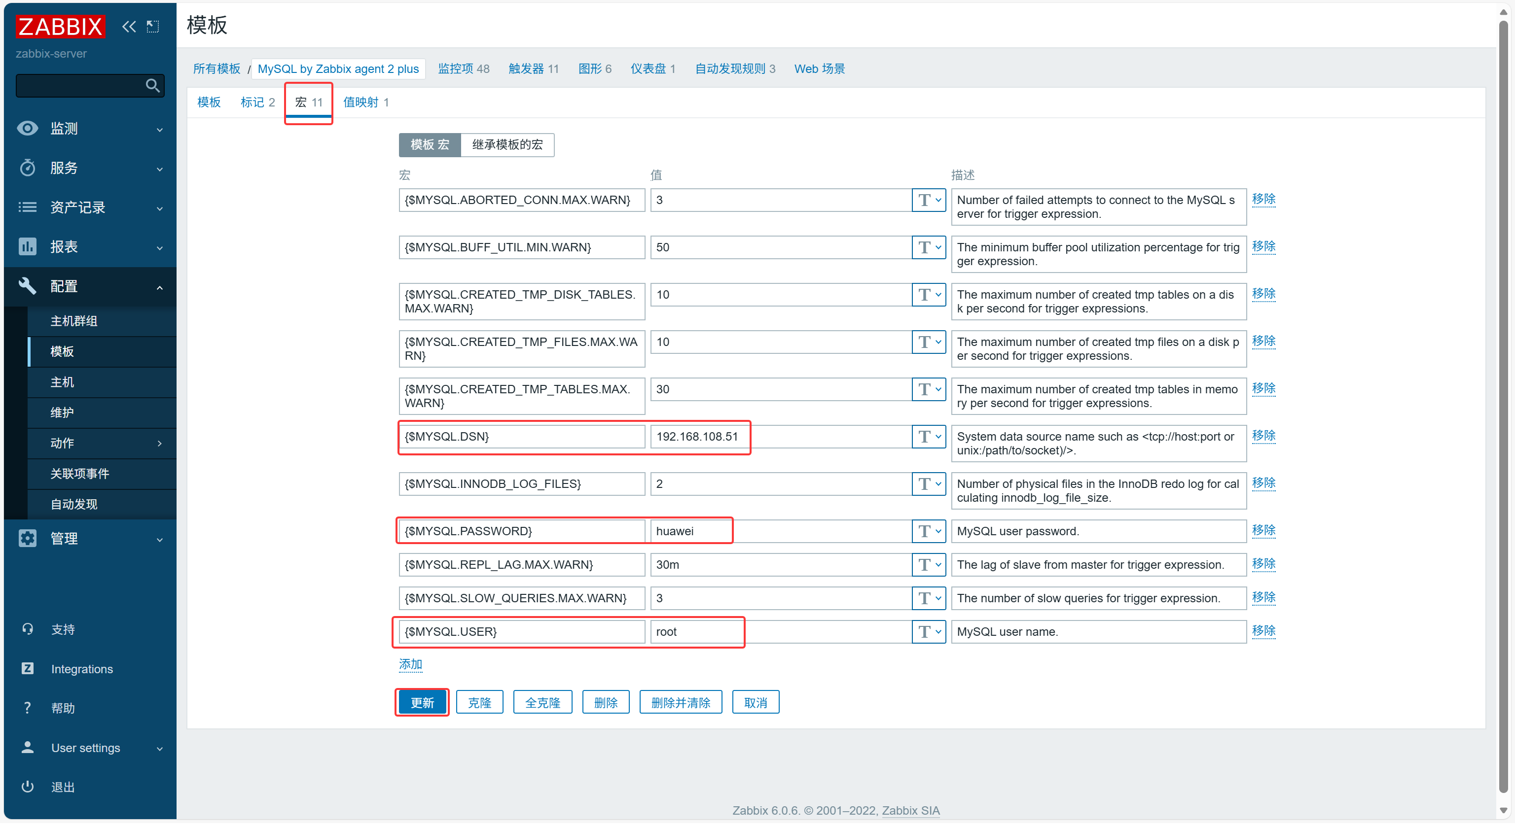Click 更新 update button
Screen dimensions: 1515x826
[x=422, y=702]
